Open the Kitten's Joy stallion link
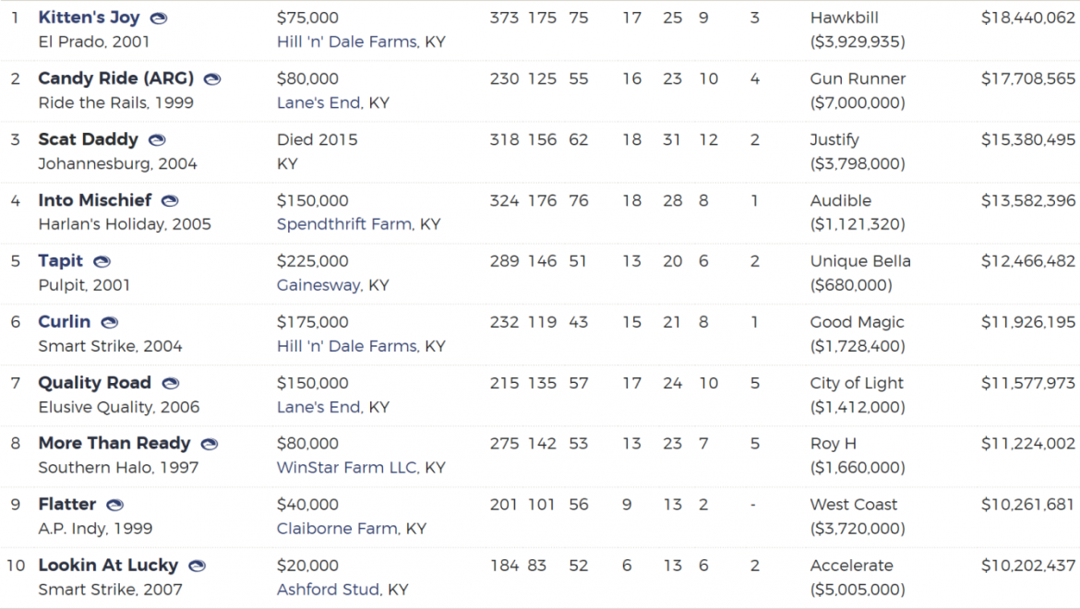Image resolution: width=1080 pixels, height=609 pixels. [89, 18]
